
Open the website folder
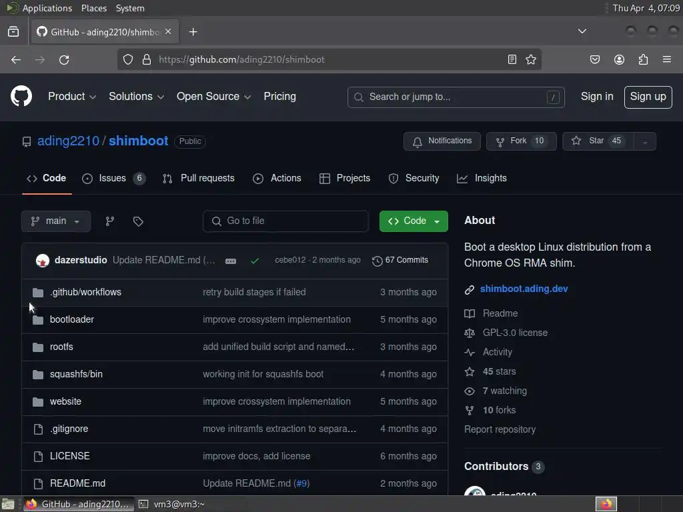[65, 402]
